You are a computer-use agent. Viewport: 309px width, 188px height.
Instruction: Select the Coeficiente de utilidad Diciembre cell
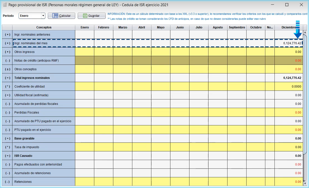(x=288, y=87)
